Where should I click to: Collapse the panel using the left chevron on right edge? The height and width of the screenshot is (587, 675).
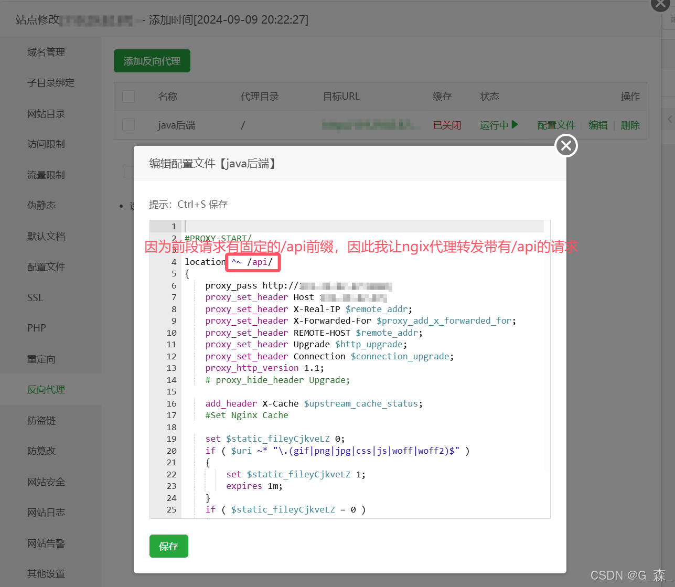(670, 119)
